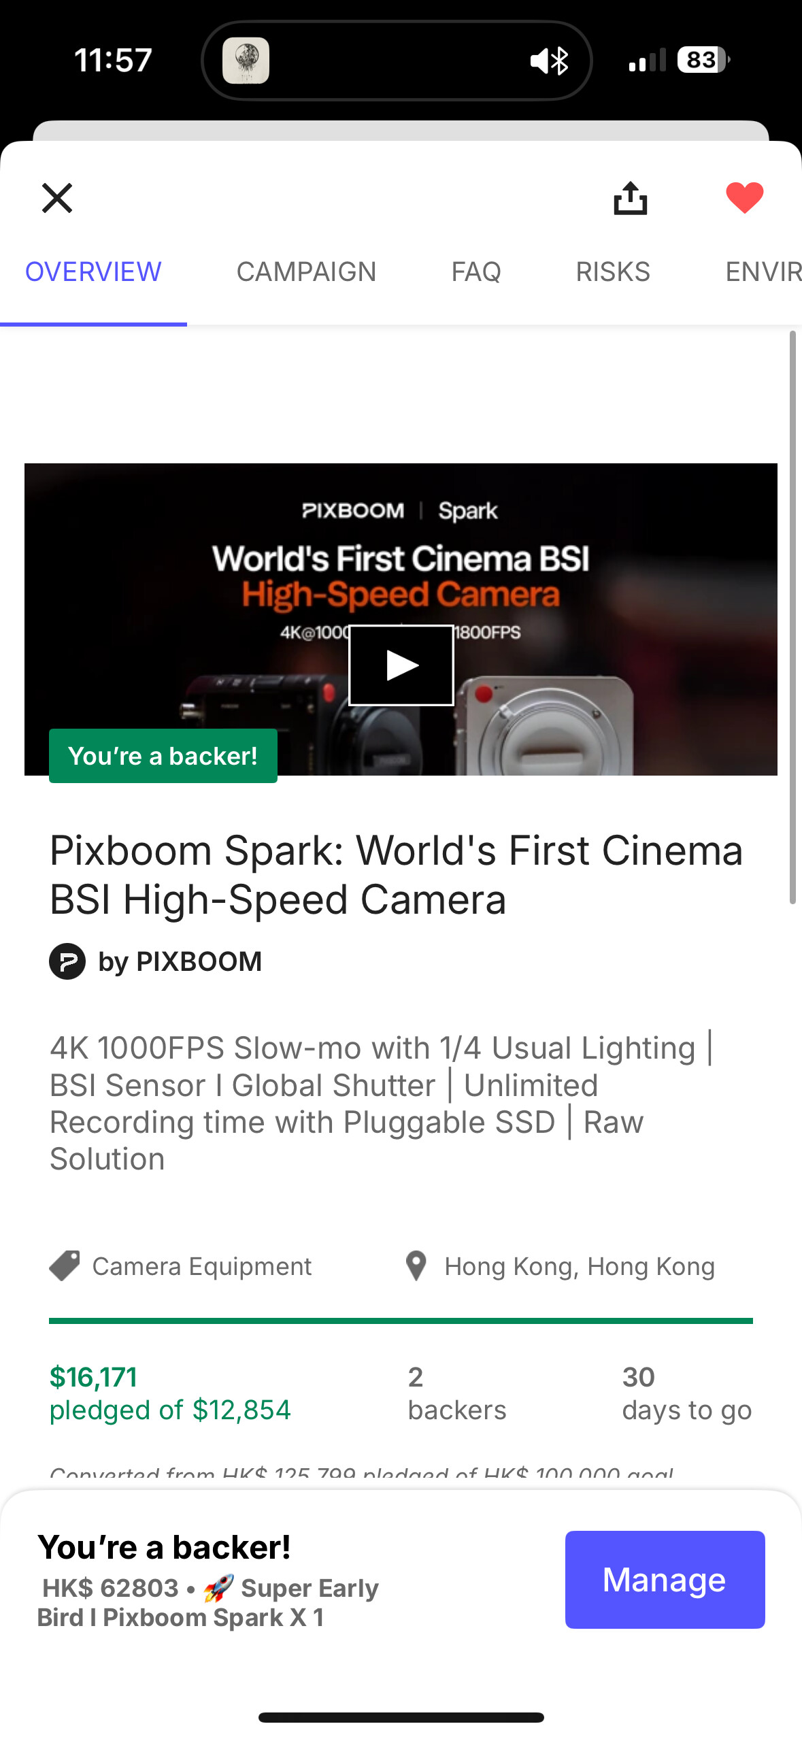
Task: Open the Hong Kong, Hong Kong location link
Action: (580, 1266)
